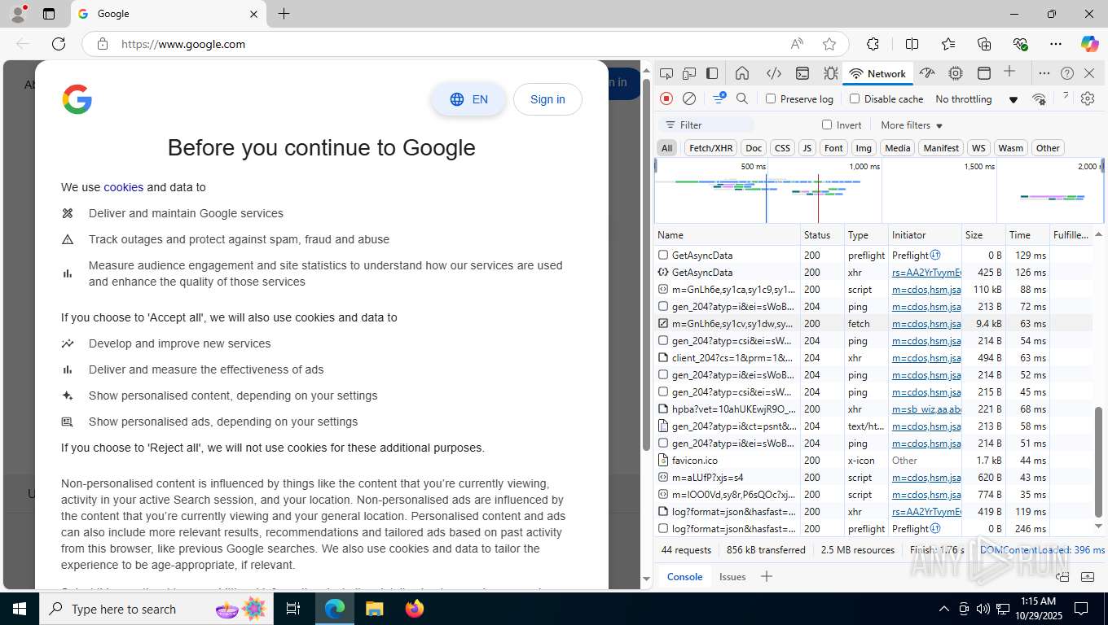Stop recording network log

666,98
